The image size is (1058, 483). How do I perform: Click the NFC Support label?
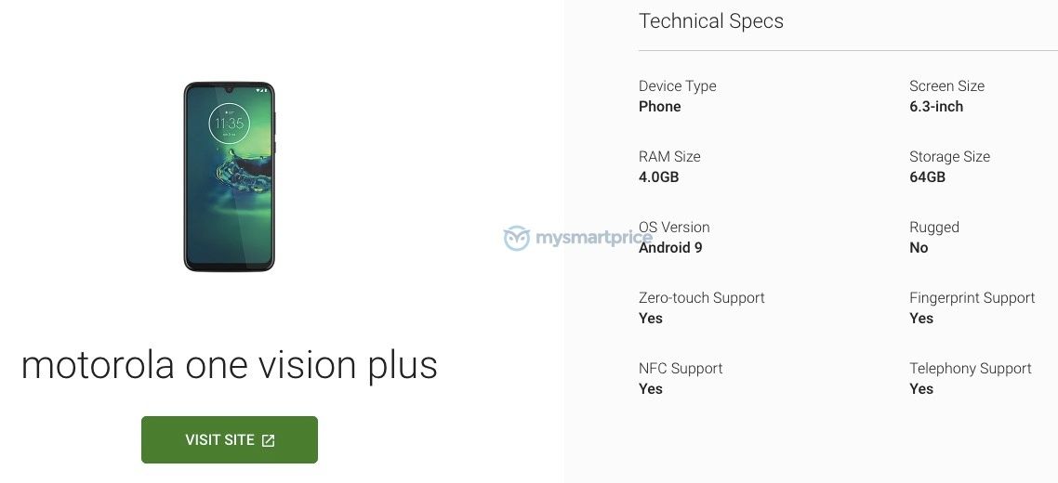[x=681, y=369]
